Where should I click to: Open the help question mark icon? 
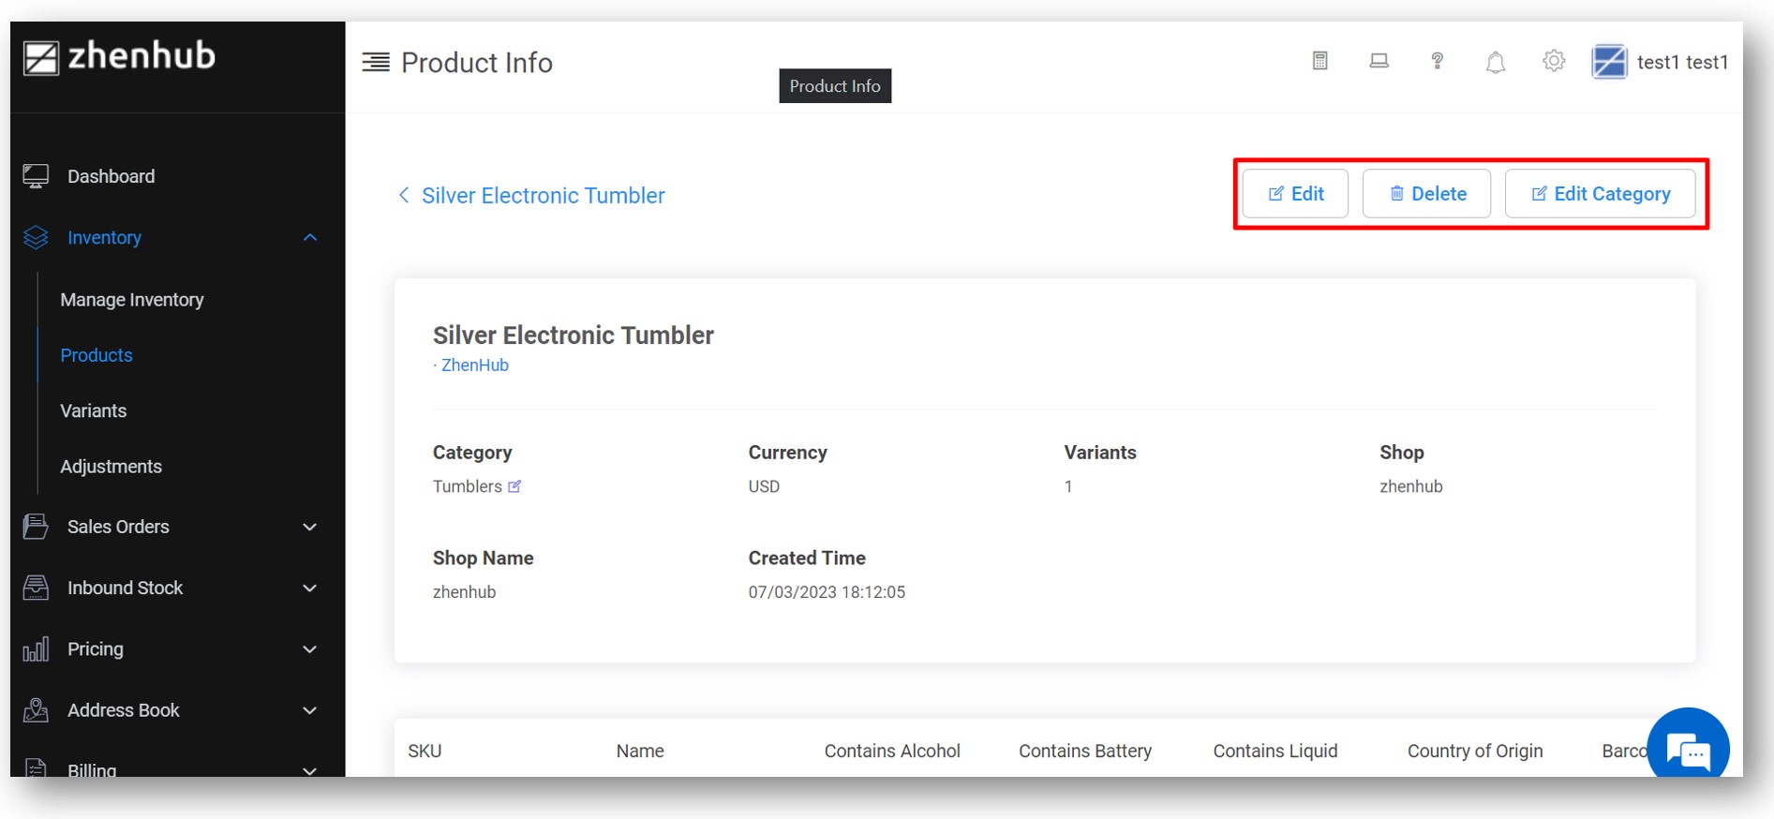tap(1437, 62)
